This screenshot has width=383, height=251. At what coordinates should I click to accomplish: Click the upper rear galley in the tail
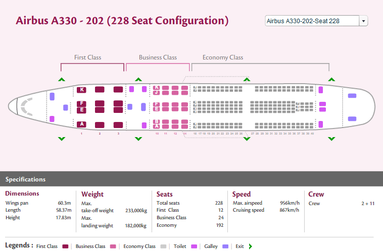[x=352, y=96]
